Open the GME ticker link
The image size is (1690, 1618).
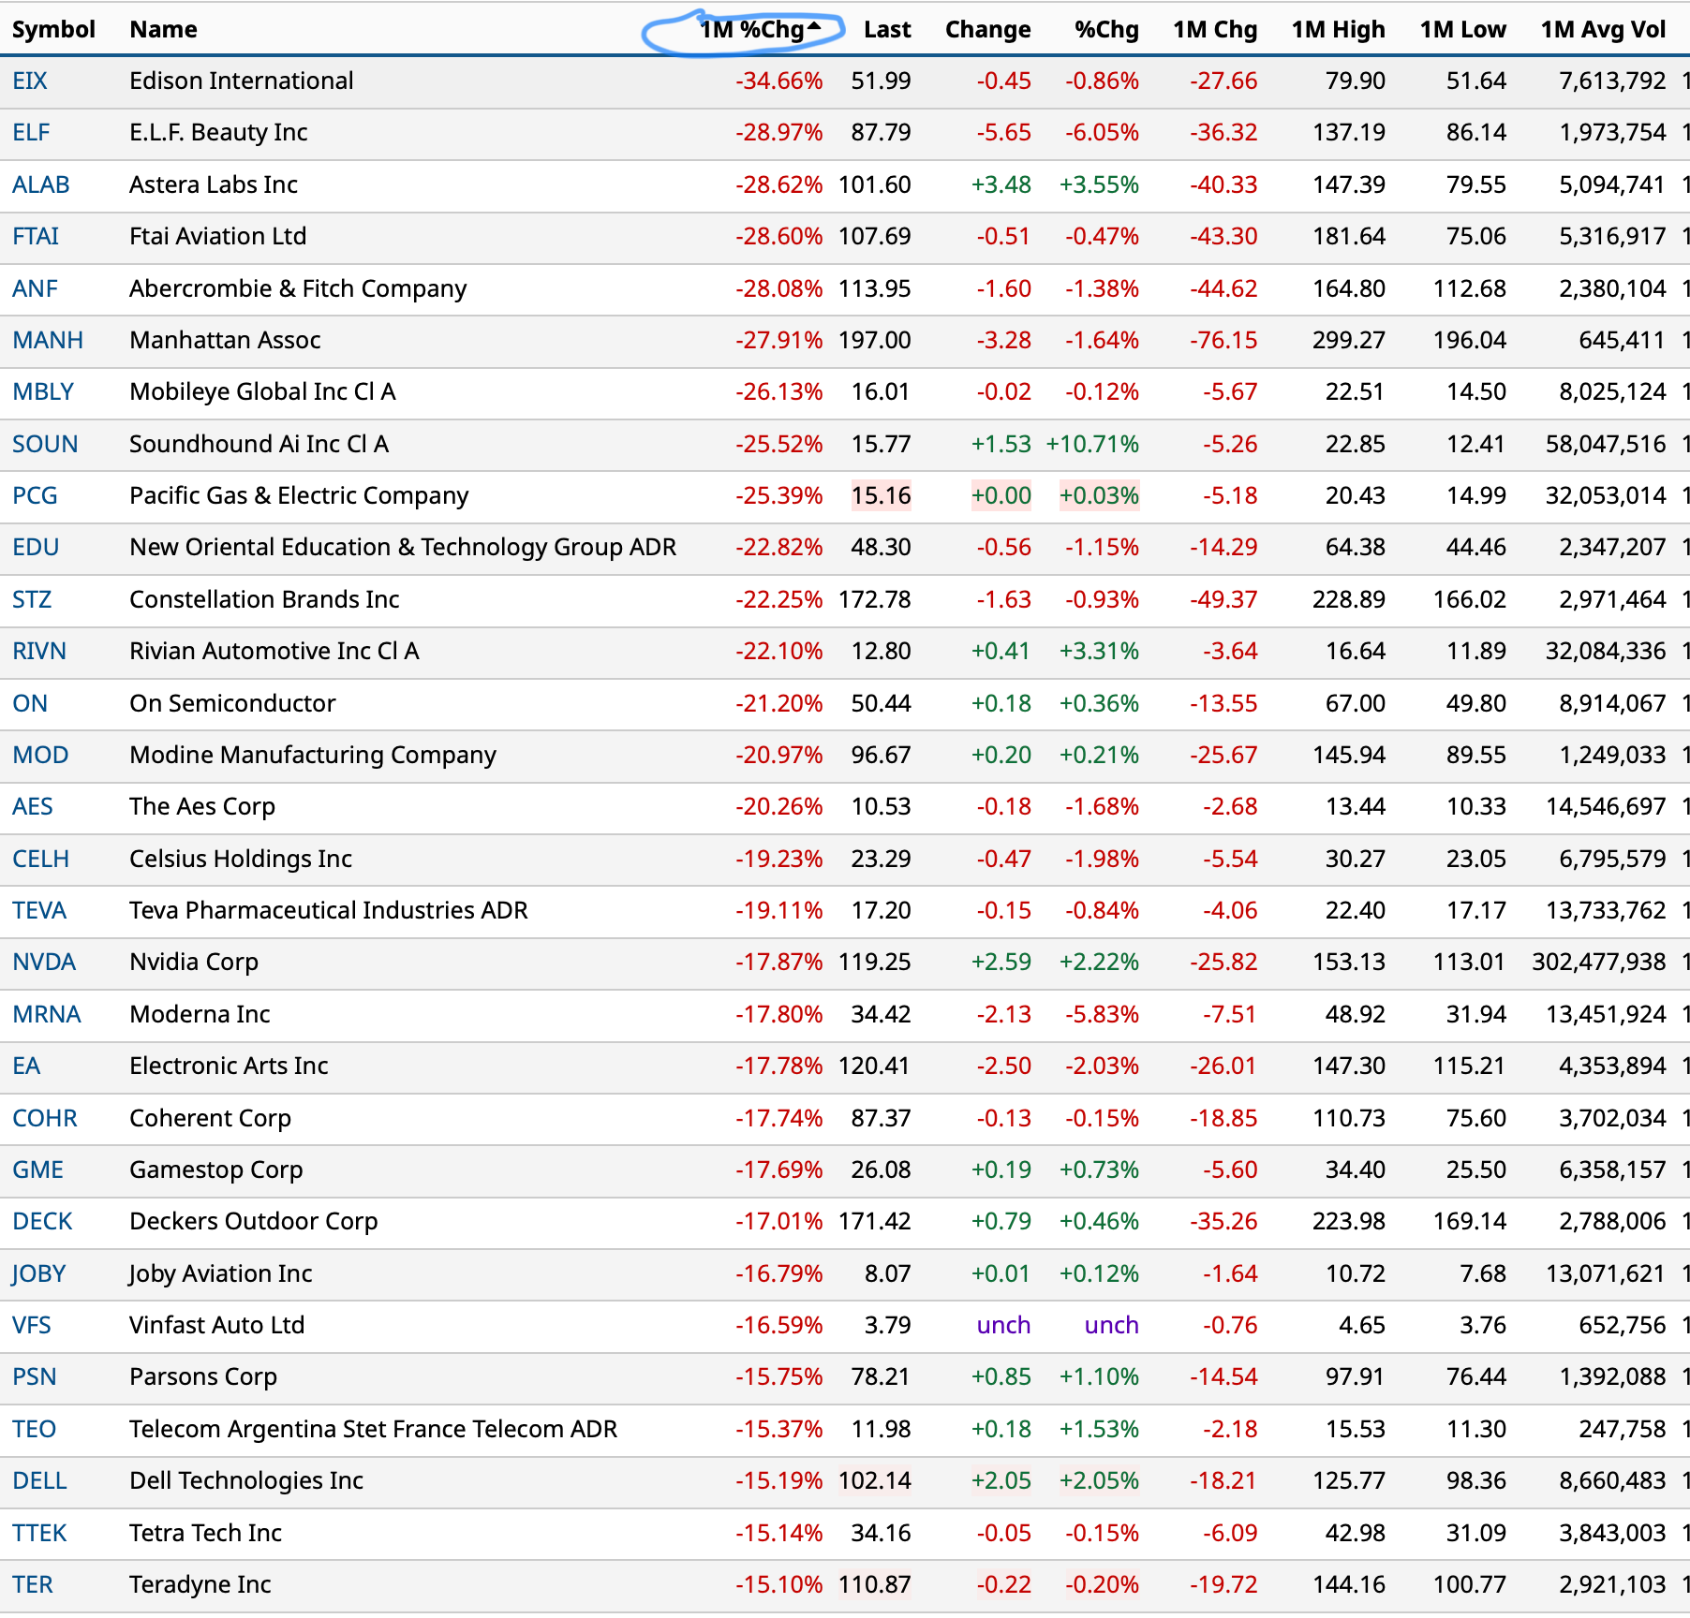click(x=38, y=1170)
